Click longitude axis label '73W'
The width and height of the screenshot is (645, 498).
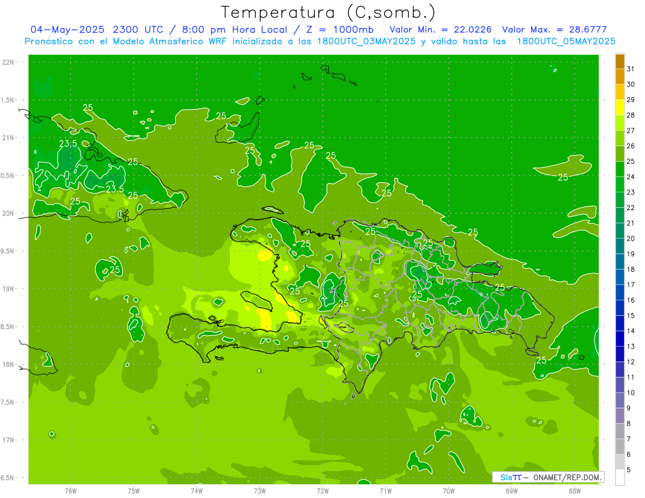coord(260,491)
